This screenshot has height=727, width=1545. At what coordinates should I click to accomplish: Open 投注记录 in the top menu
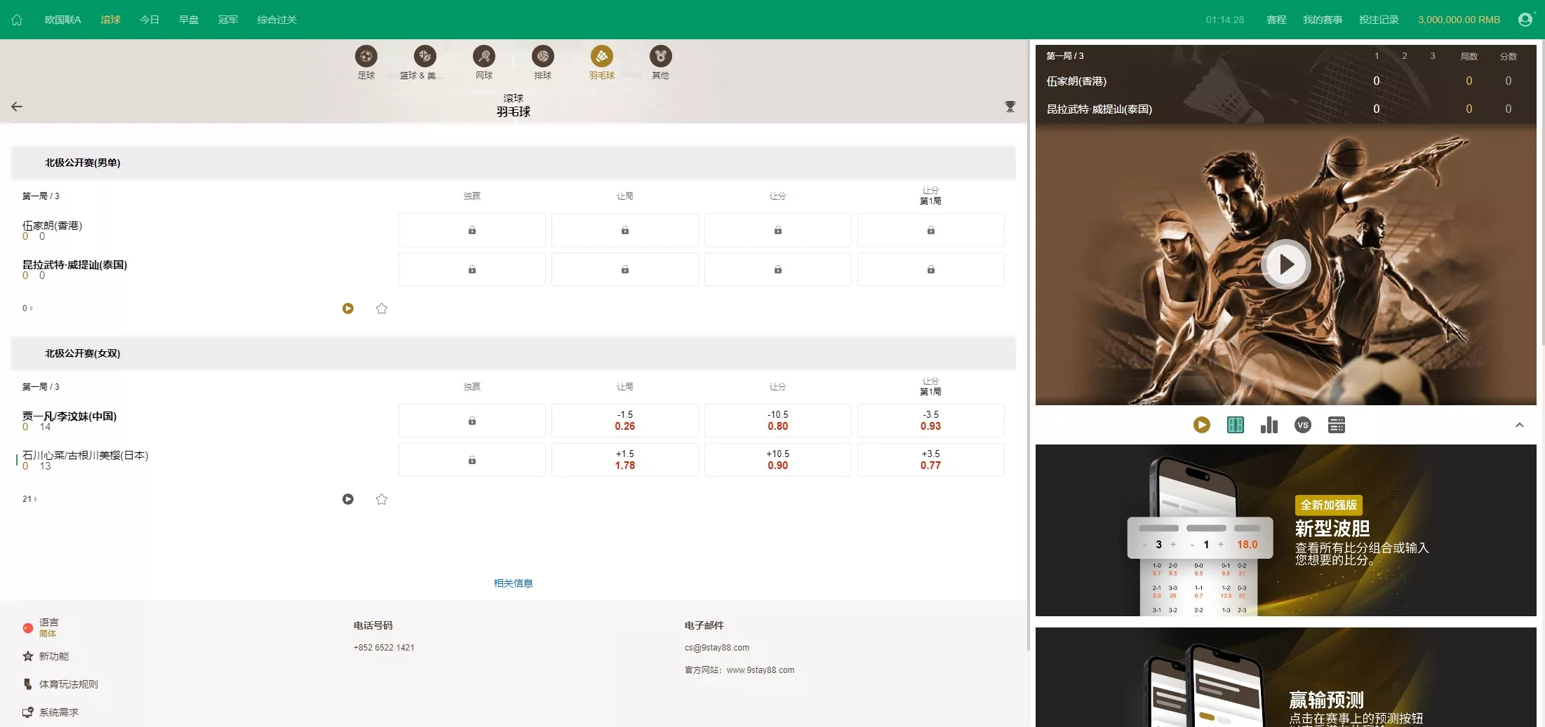pyautogui.click(x=1378, y=20)
